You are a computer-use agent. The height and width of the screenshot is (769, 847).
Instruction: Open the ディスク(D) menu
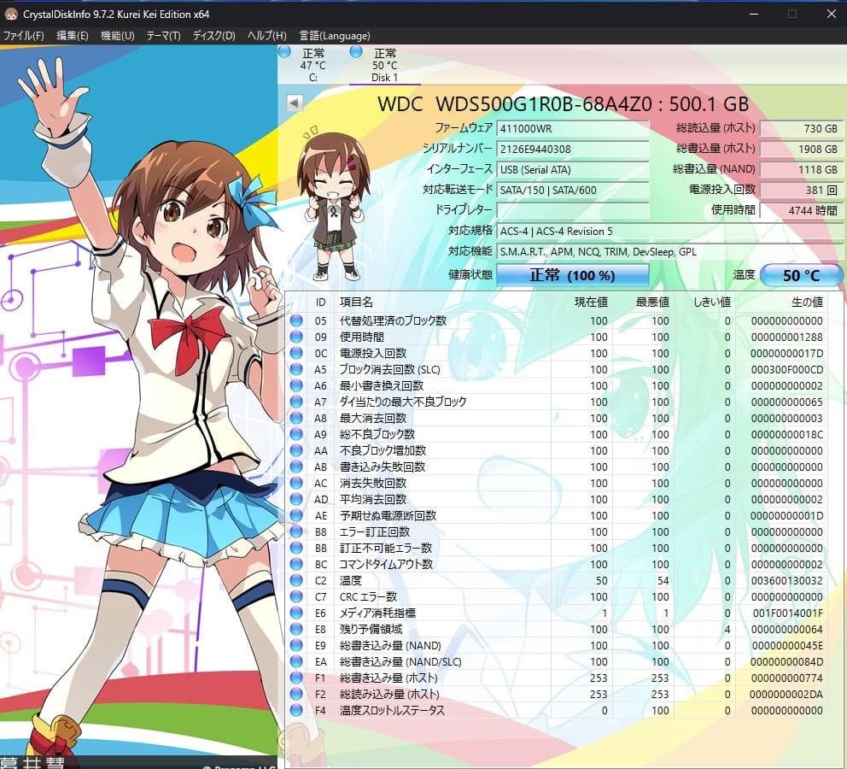click(x=214, y=36)
